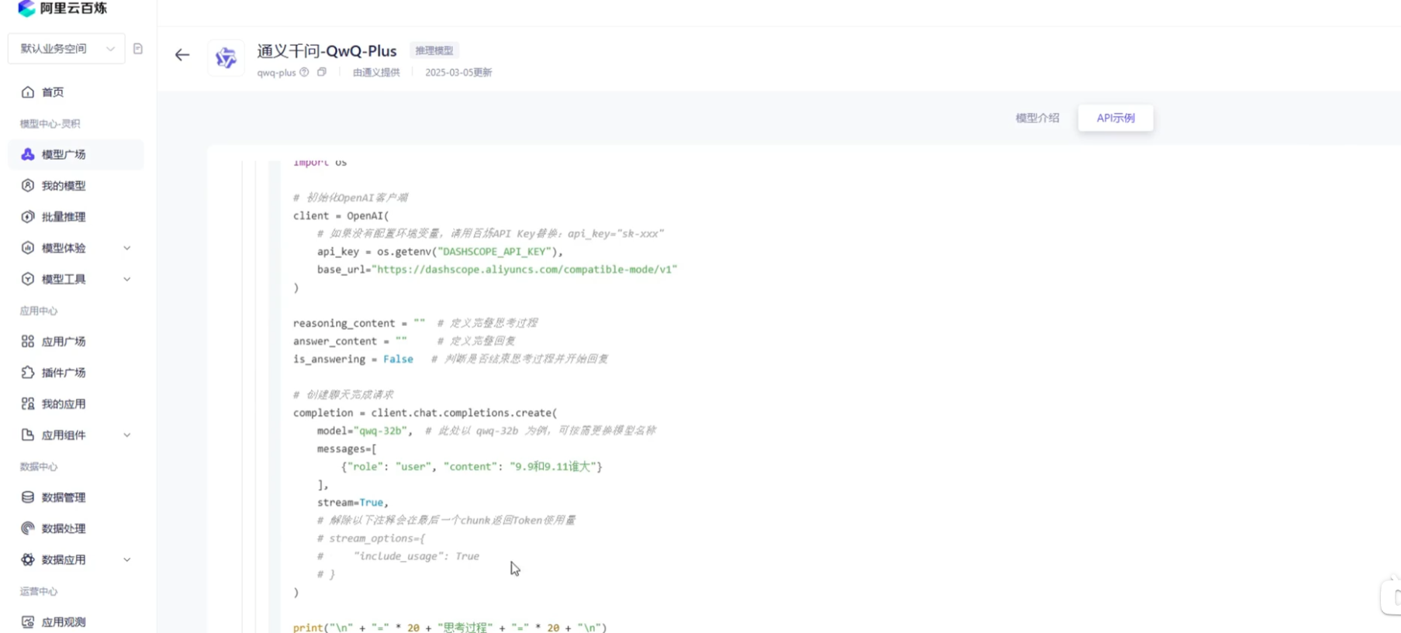Viewport: 1401px width, 633px height.
Task: Click the 应用广场 icon
Action: 28,341
